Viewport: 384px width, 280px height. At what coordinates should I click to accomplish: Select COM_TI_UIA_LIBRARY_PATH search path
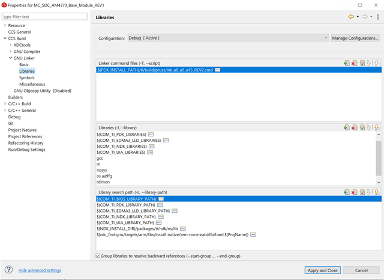[x=125, y=223]
